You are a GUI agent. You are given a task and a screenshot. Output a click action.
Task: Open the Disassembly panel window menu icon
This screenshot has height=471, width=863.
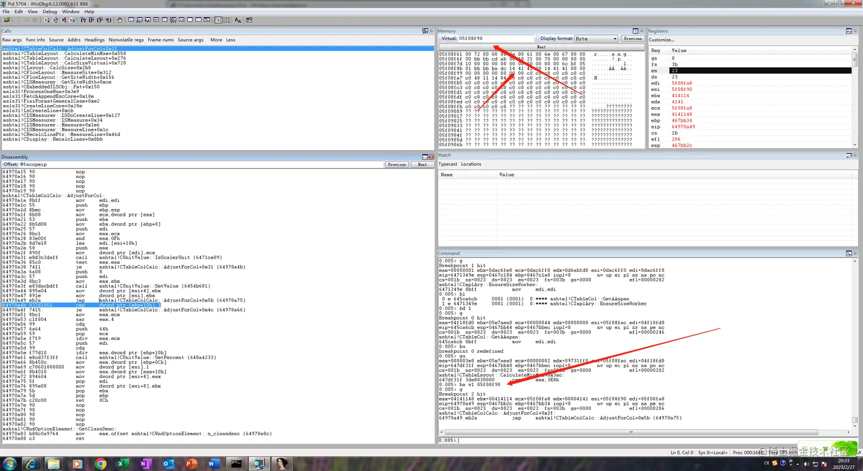click(425, 157)
